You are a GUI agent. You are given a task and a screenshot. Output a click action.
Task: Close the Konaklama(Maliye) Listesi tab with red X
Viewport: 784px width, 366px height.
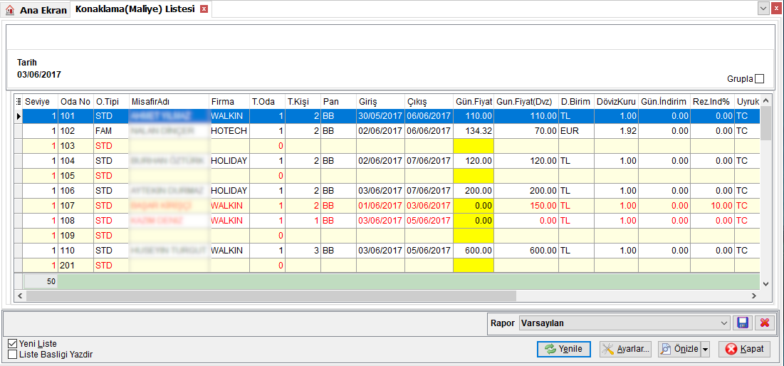[x=203, y=9]
